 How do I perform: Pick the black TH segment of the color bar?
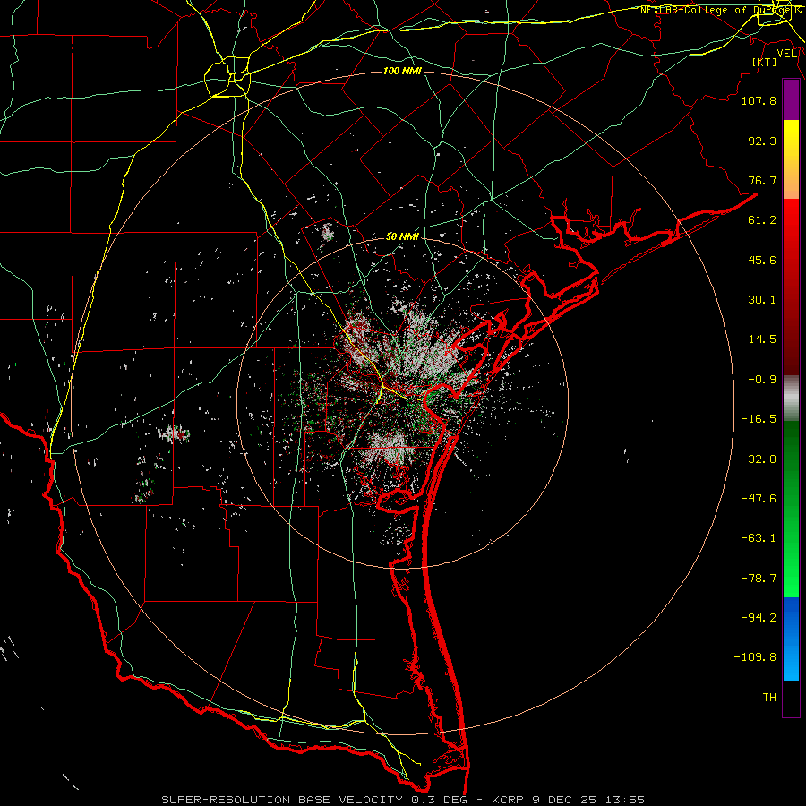pyautogui.click(x=791, y=698)
